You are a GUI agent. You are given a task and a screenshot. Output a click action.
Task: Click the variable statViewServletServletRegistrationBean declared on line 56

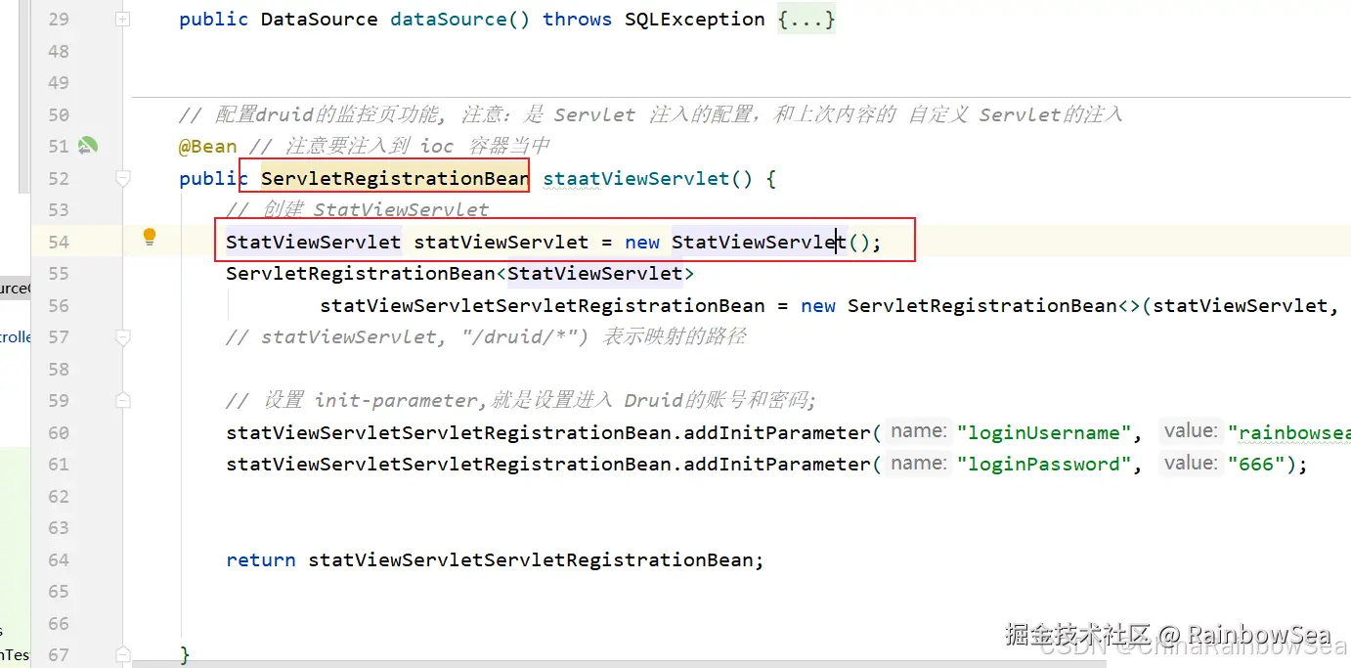coord(543,305)
